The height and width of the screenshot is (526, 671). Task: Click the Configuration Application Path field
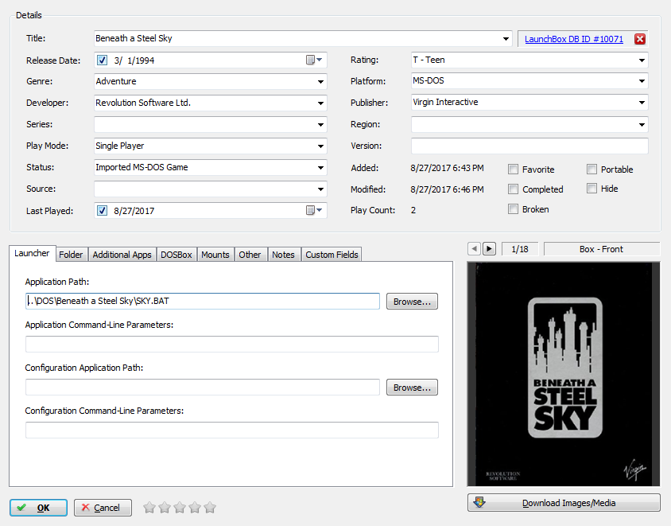pos(203,388)
